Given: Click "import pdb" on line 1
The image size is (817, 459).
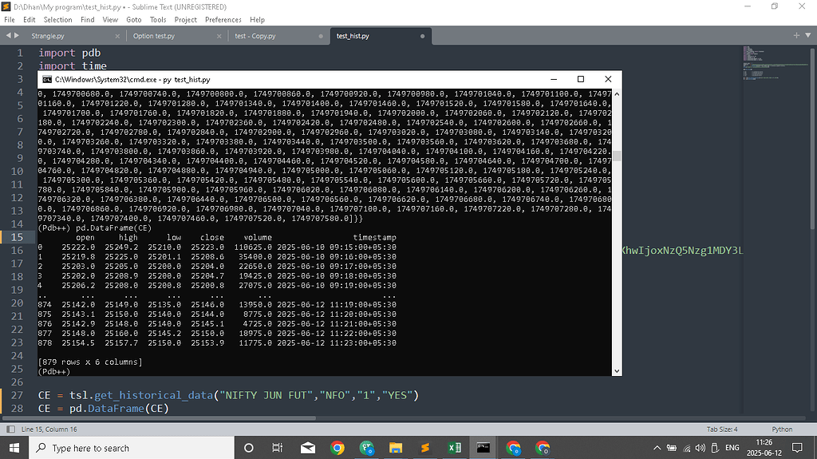Looking at the screenshot, I should 69,53.
